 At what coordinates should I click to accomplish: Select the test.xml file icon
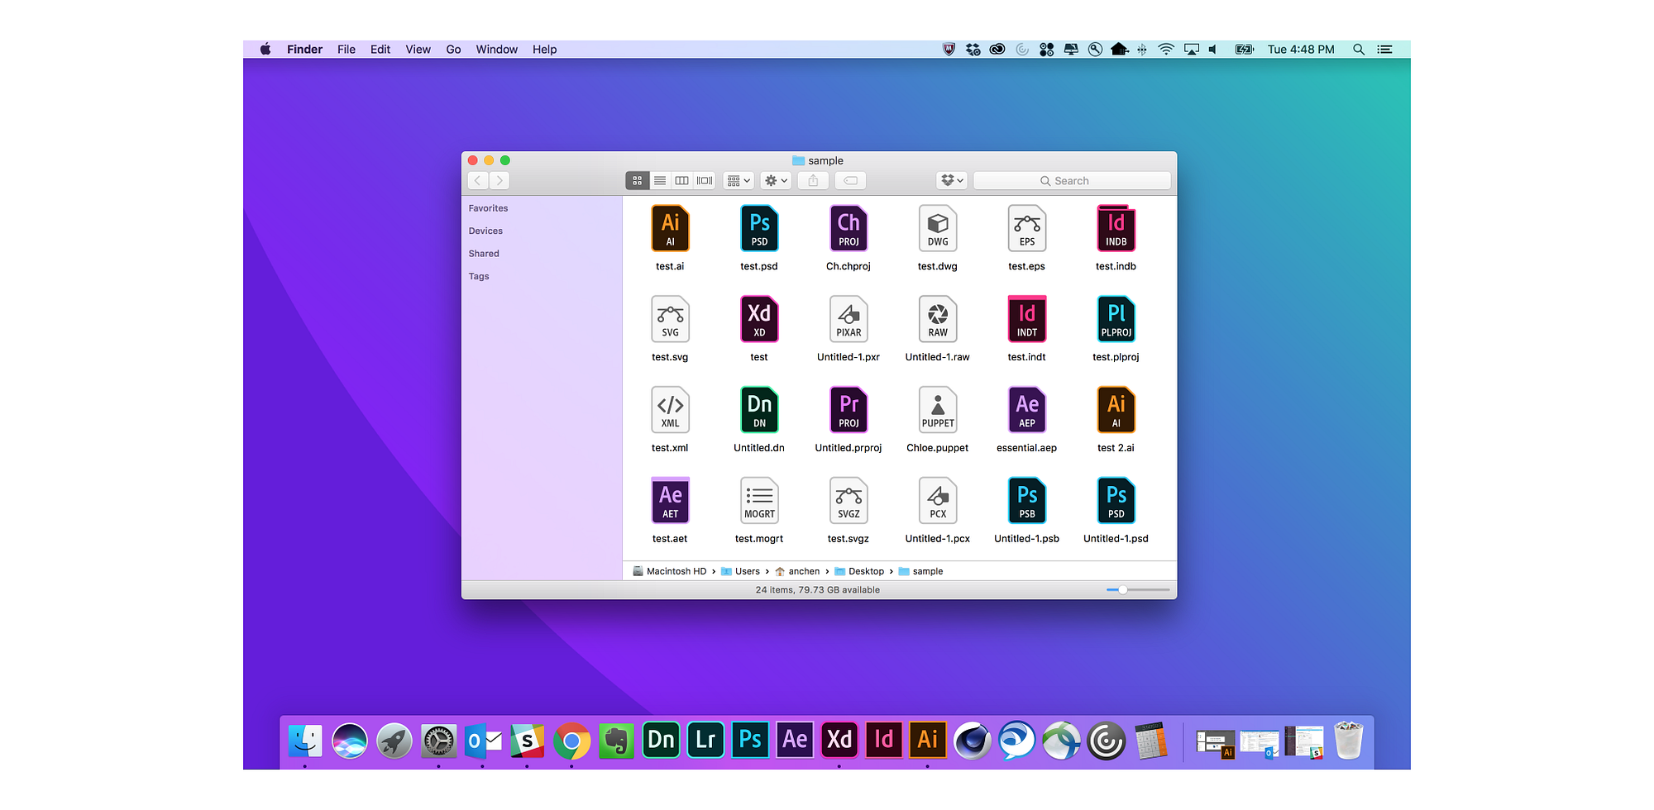tap(670, 410)
